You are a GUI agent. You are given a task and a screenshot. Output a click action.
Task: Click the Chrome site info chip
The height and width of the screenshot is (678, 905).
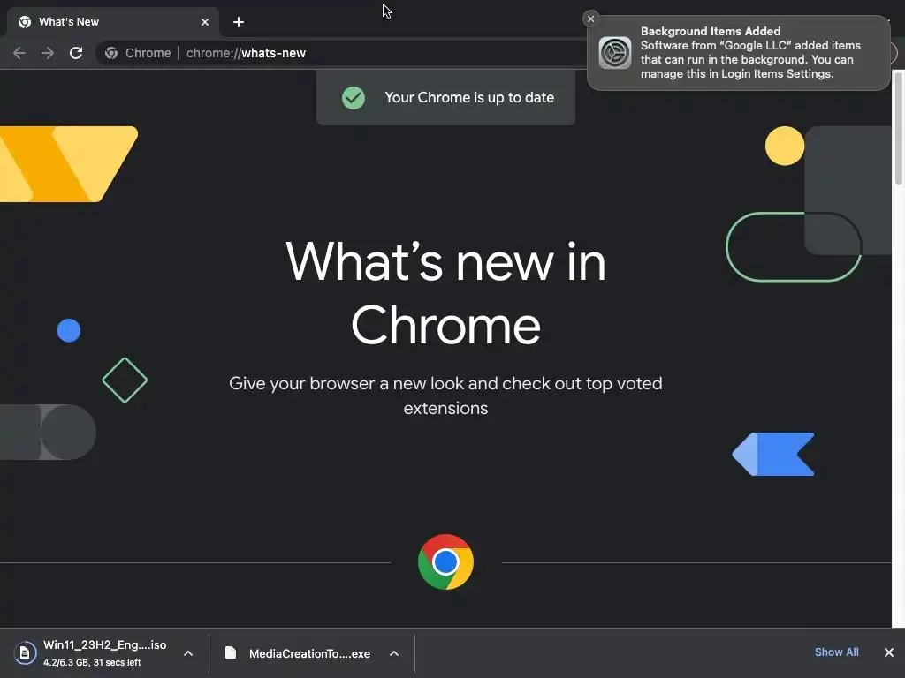[138, 53]
